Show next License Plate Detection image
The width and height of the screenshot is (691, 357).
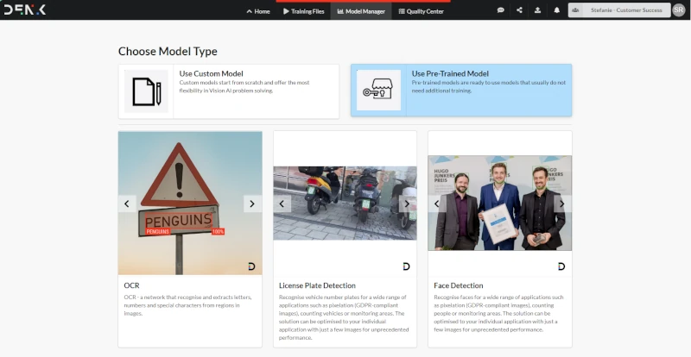pyautogui.click(x=406, y=204)
